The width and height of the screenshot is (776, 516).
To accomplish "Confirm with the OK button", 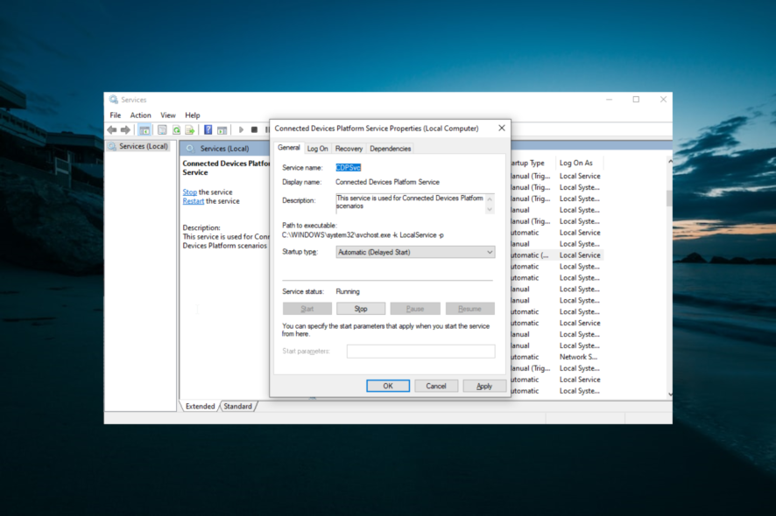I will coord(388,386).
